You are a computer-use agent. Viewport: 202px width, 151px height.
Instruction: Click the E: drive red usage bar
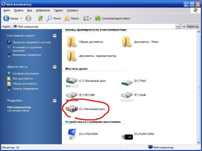(72, 100)
